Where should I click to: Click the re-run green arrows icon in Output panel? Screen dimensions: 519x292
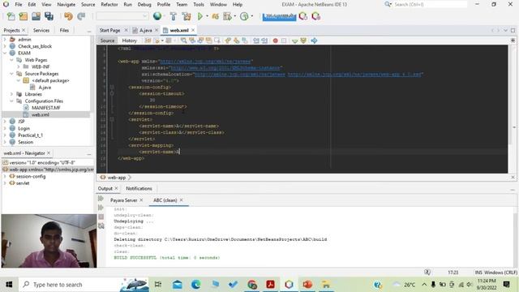pos(101,198)
